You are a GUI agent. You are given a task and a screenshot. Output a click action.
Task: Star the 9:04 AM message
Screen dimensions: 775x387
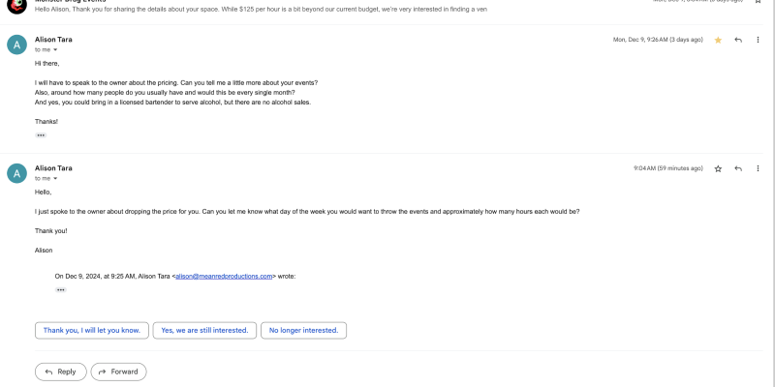click(x=718, y=168)
